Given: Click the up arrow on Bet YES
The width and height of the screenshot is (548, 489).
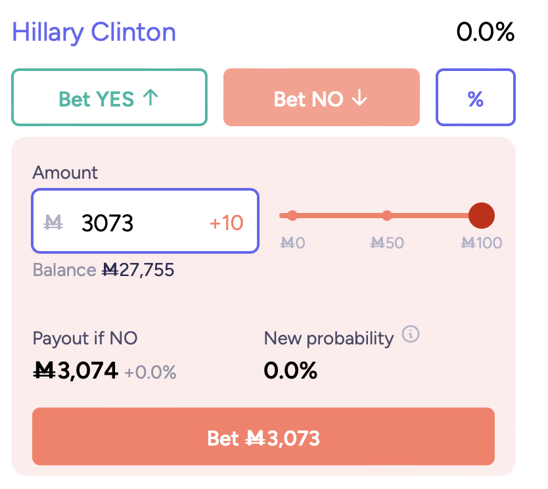Looking at the screenshot, I should tap(150, 97).
